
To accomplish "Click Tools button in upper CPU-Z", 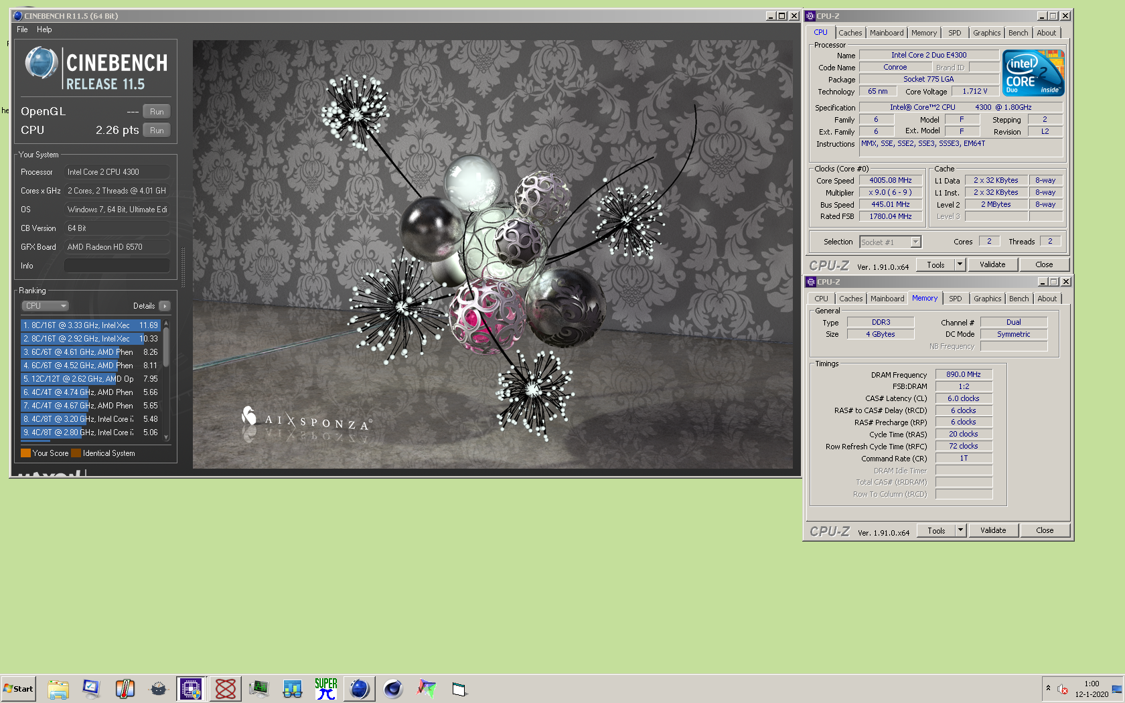I will (935, 264).
